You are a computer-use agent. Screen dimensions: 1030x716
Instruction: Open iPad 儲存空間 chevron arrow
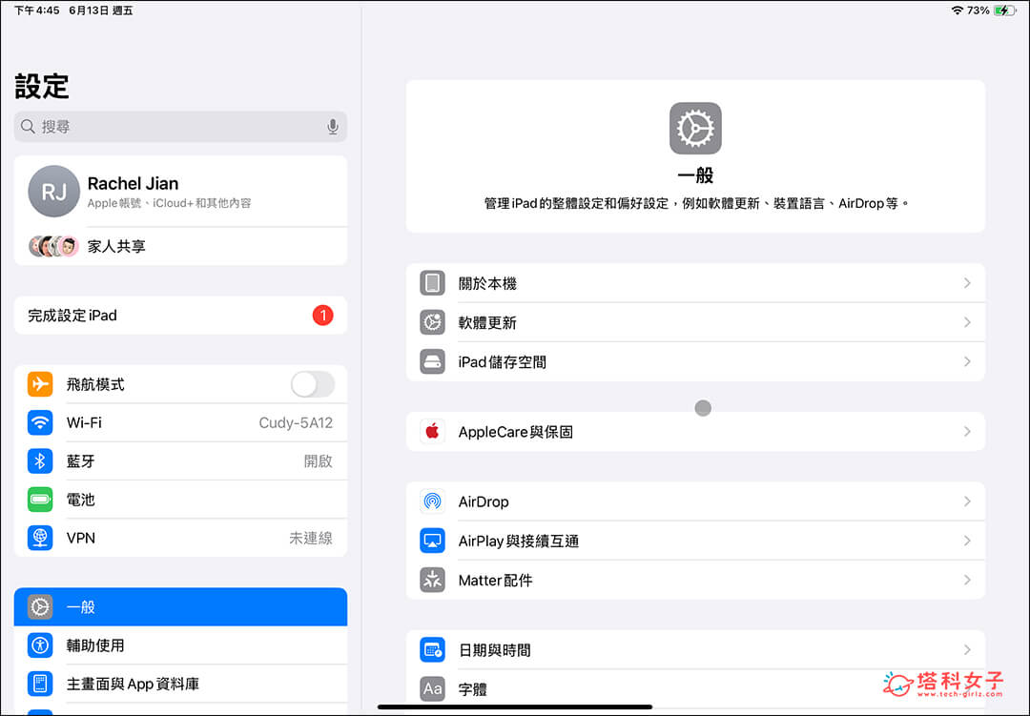[x=967, y=362]
